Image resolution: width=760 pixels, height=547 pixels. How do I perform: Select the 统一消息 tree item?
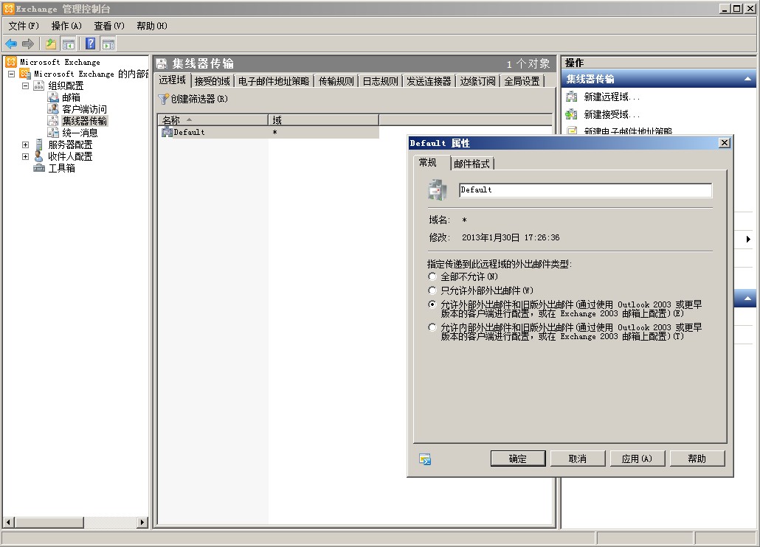pos(80,133)
